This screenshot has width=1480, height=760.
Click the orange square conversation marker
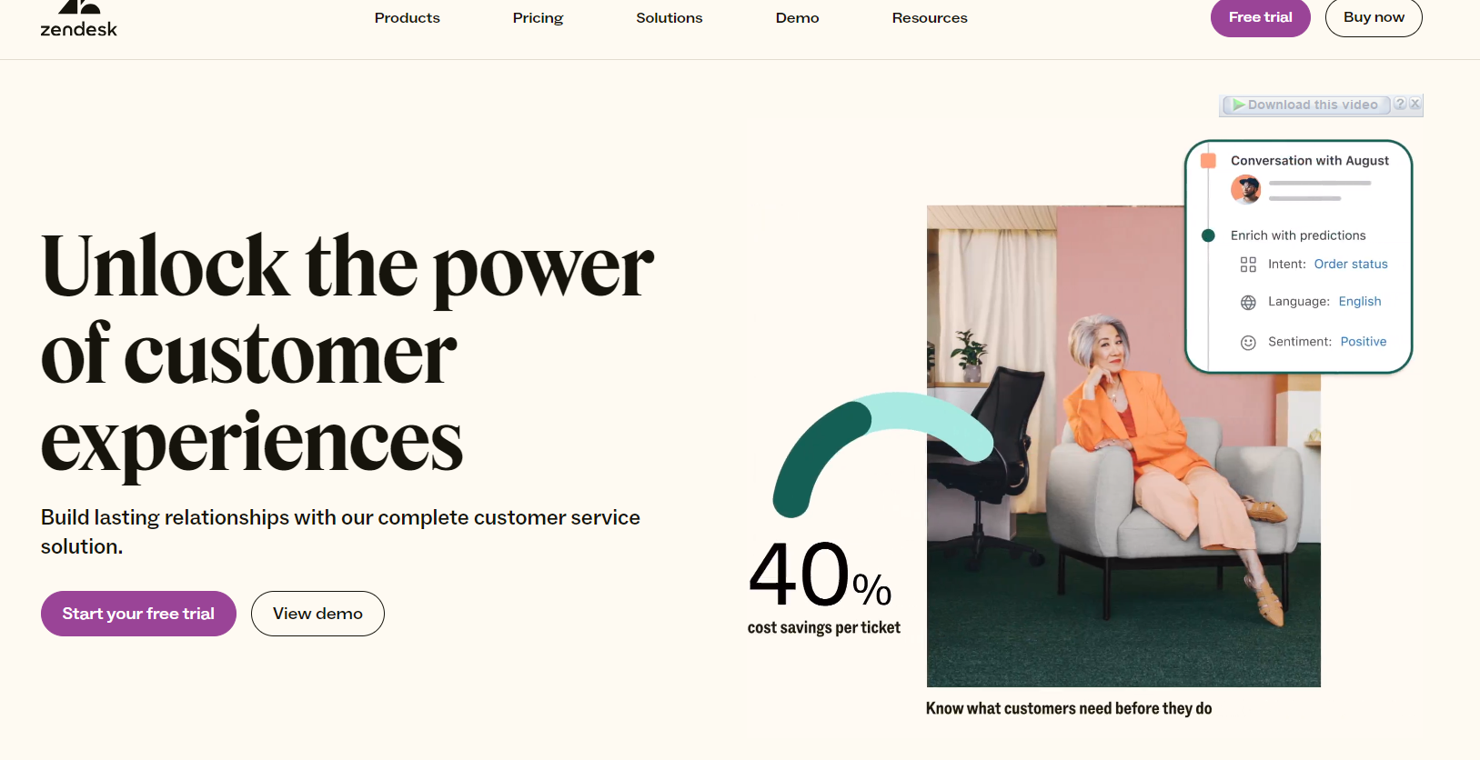pyautogui.click(x=1208, y=161)
